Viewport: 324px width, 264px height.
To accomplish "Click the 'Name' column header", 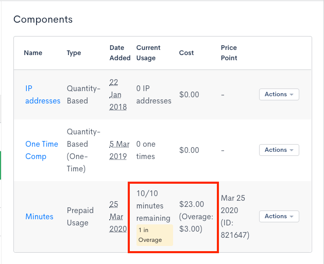I will click(33, 53).
